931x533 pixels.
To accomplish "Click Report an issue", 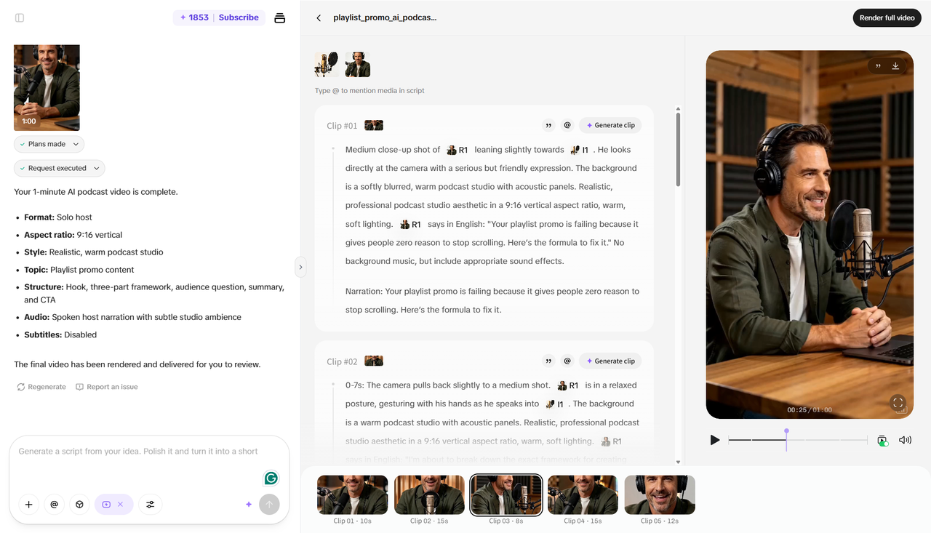I will [x=107, y=387].
